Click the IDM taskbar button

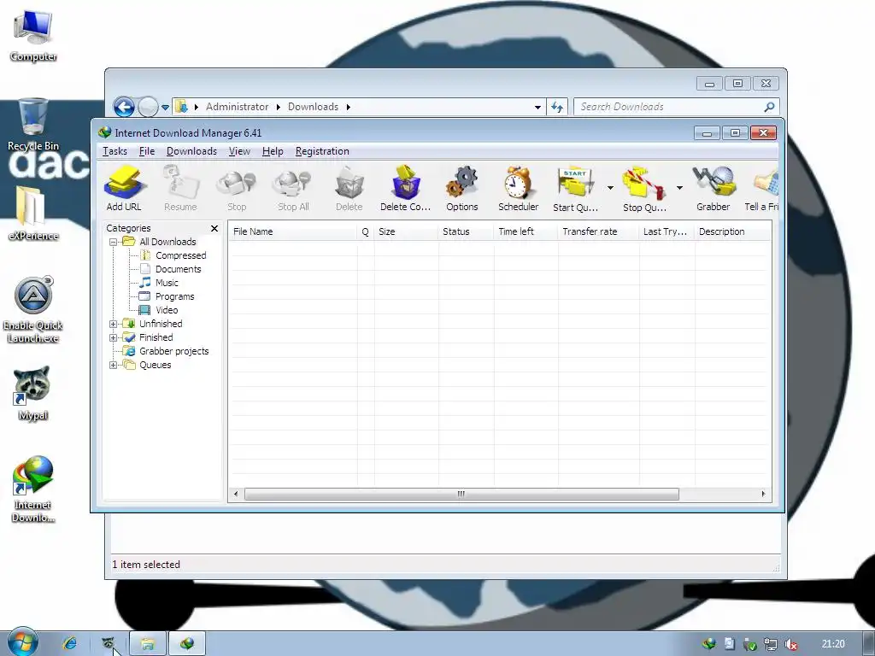pos(187,644)
